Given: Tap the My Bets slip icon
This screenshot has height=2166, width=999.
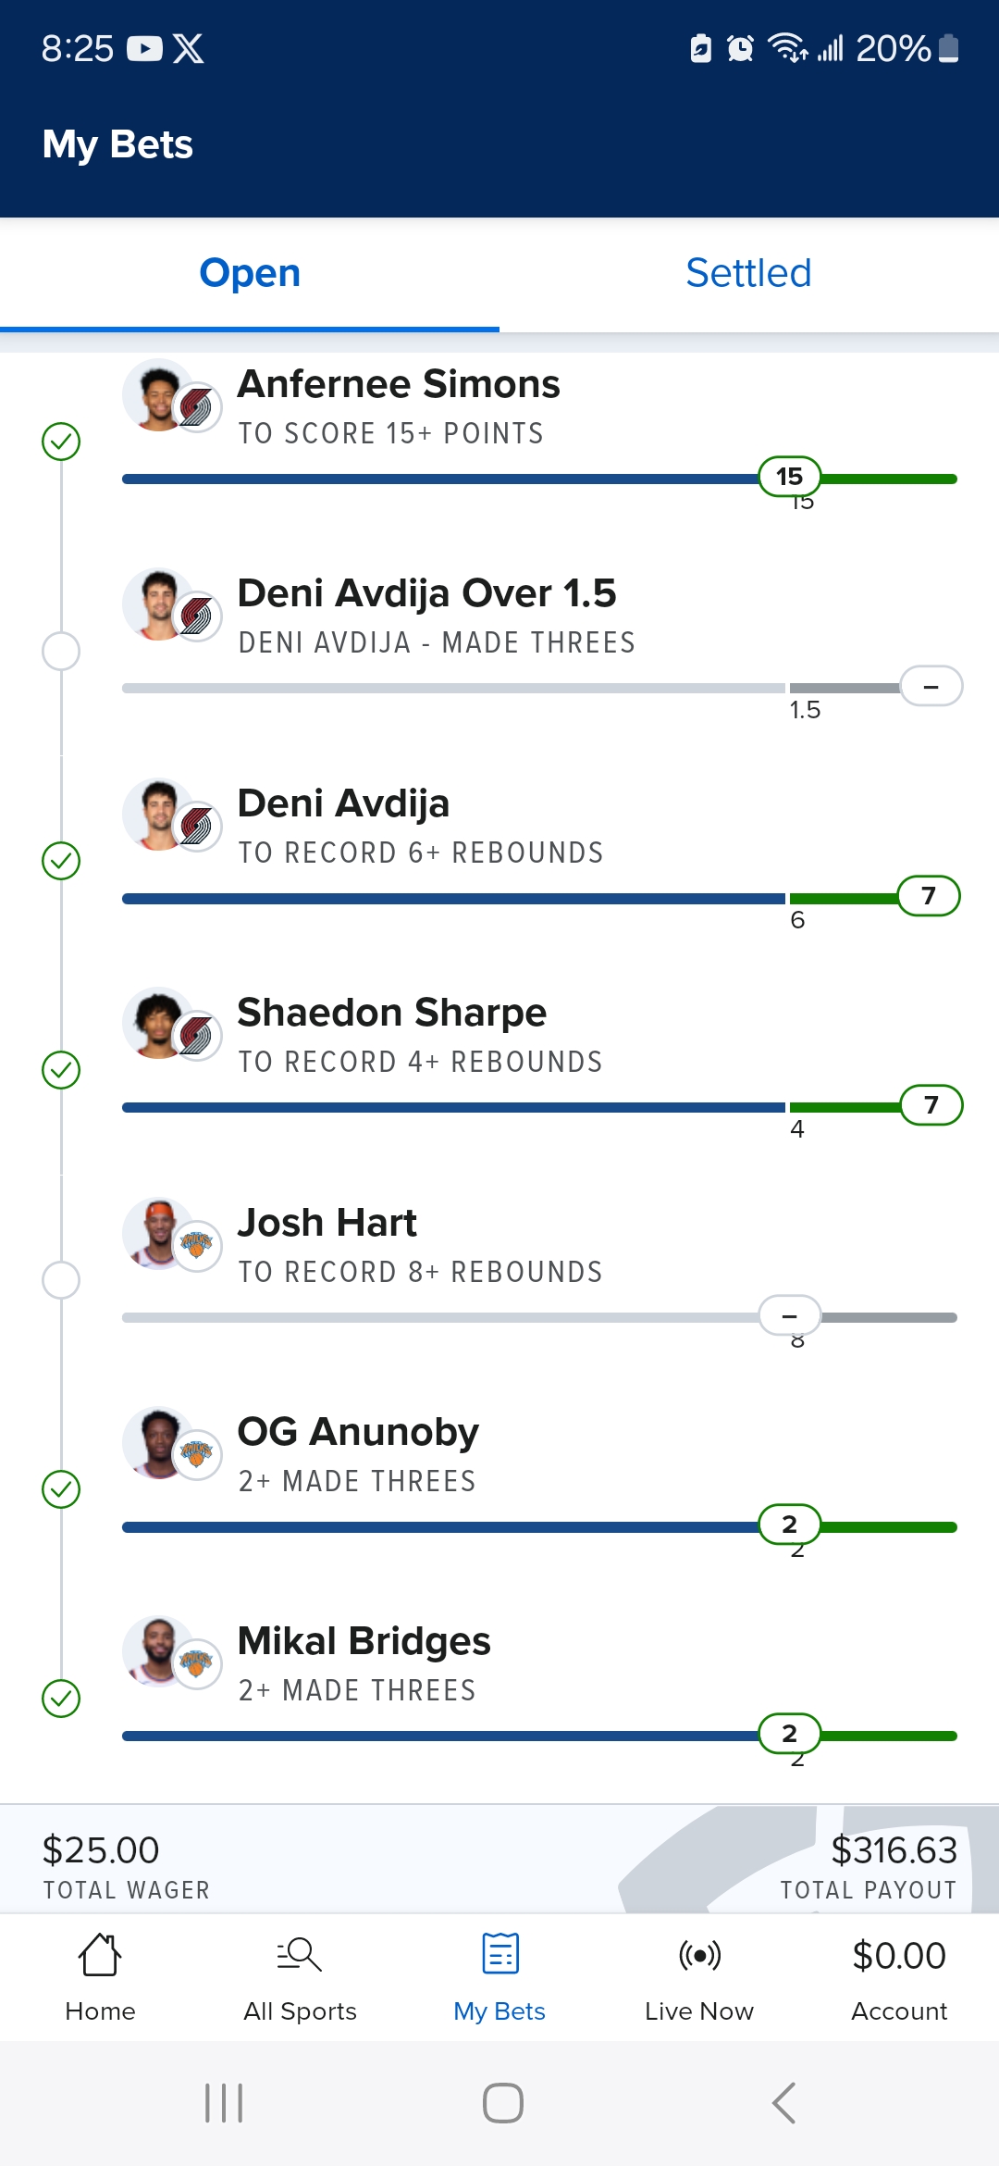Looking at the screenshot, I should click(x=499, y=1954).
